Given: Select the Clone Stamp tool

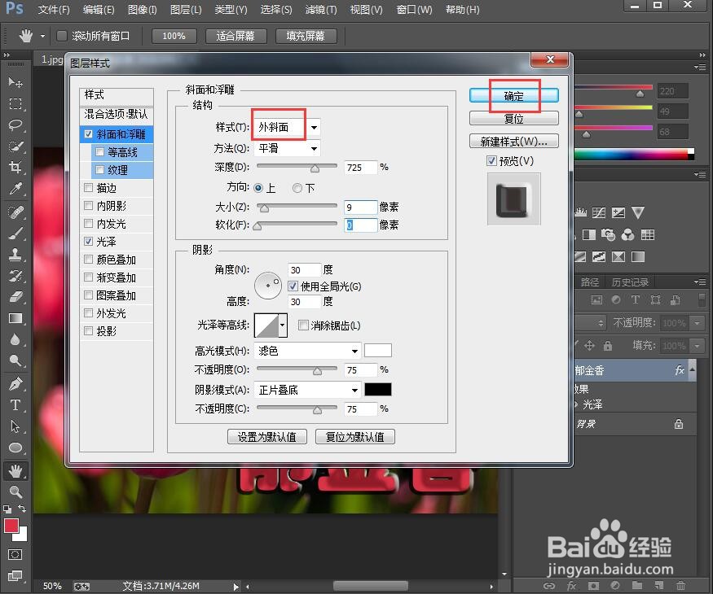Looking at the screenshot, I should [x=15, y=255].
